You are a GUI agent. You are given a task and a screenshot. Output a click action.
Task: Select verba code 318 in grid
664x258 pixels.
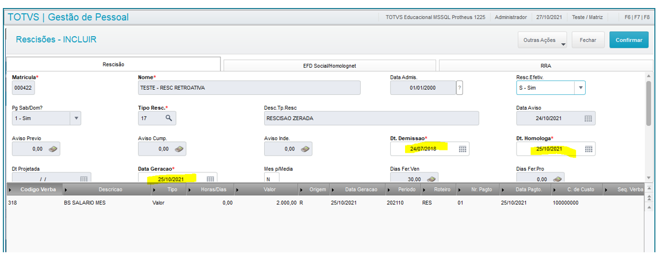[12, 203]
